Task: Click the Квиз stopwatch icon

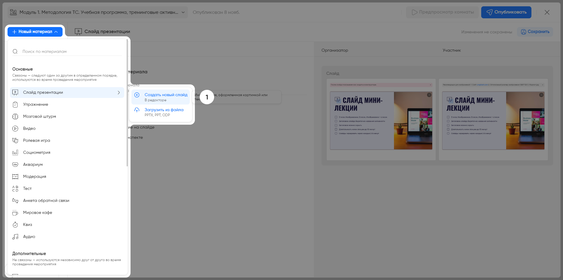Action: coord(15,225)
